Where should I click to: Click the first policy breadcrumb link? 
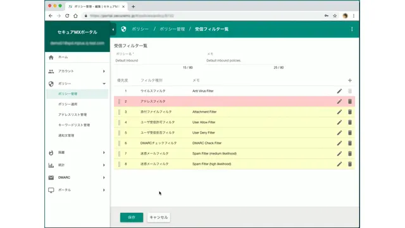click(x=140, y=29)
